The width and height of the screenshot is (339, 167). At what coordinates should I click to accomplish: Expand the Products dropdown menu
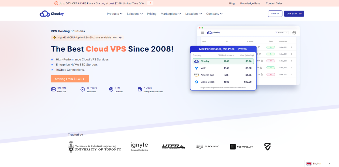click(114, 14)
